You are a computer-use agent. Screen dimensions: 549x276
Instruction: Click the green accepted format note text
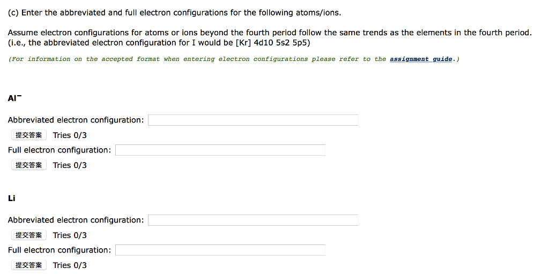point(198,59)
